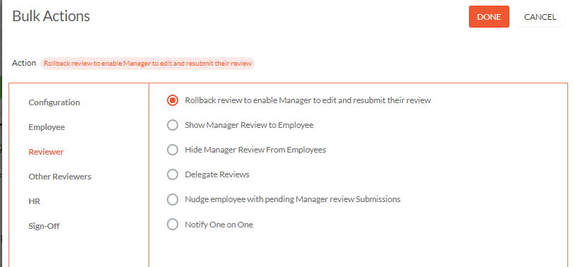The width and height of the screenshot is (573, 267).
Task: Switch to the Sign-Off section
Action: click(x=44, y=226)
